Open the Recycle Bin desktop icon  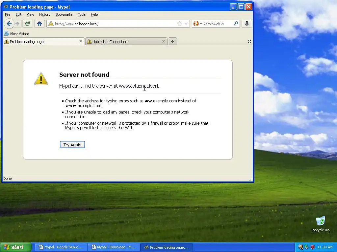321,224
